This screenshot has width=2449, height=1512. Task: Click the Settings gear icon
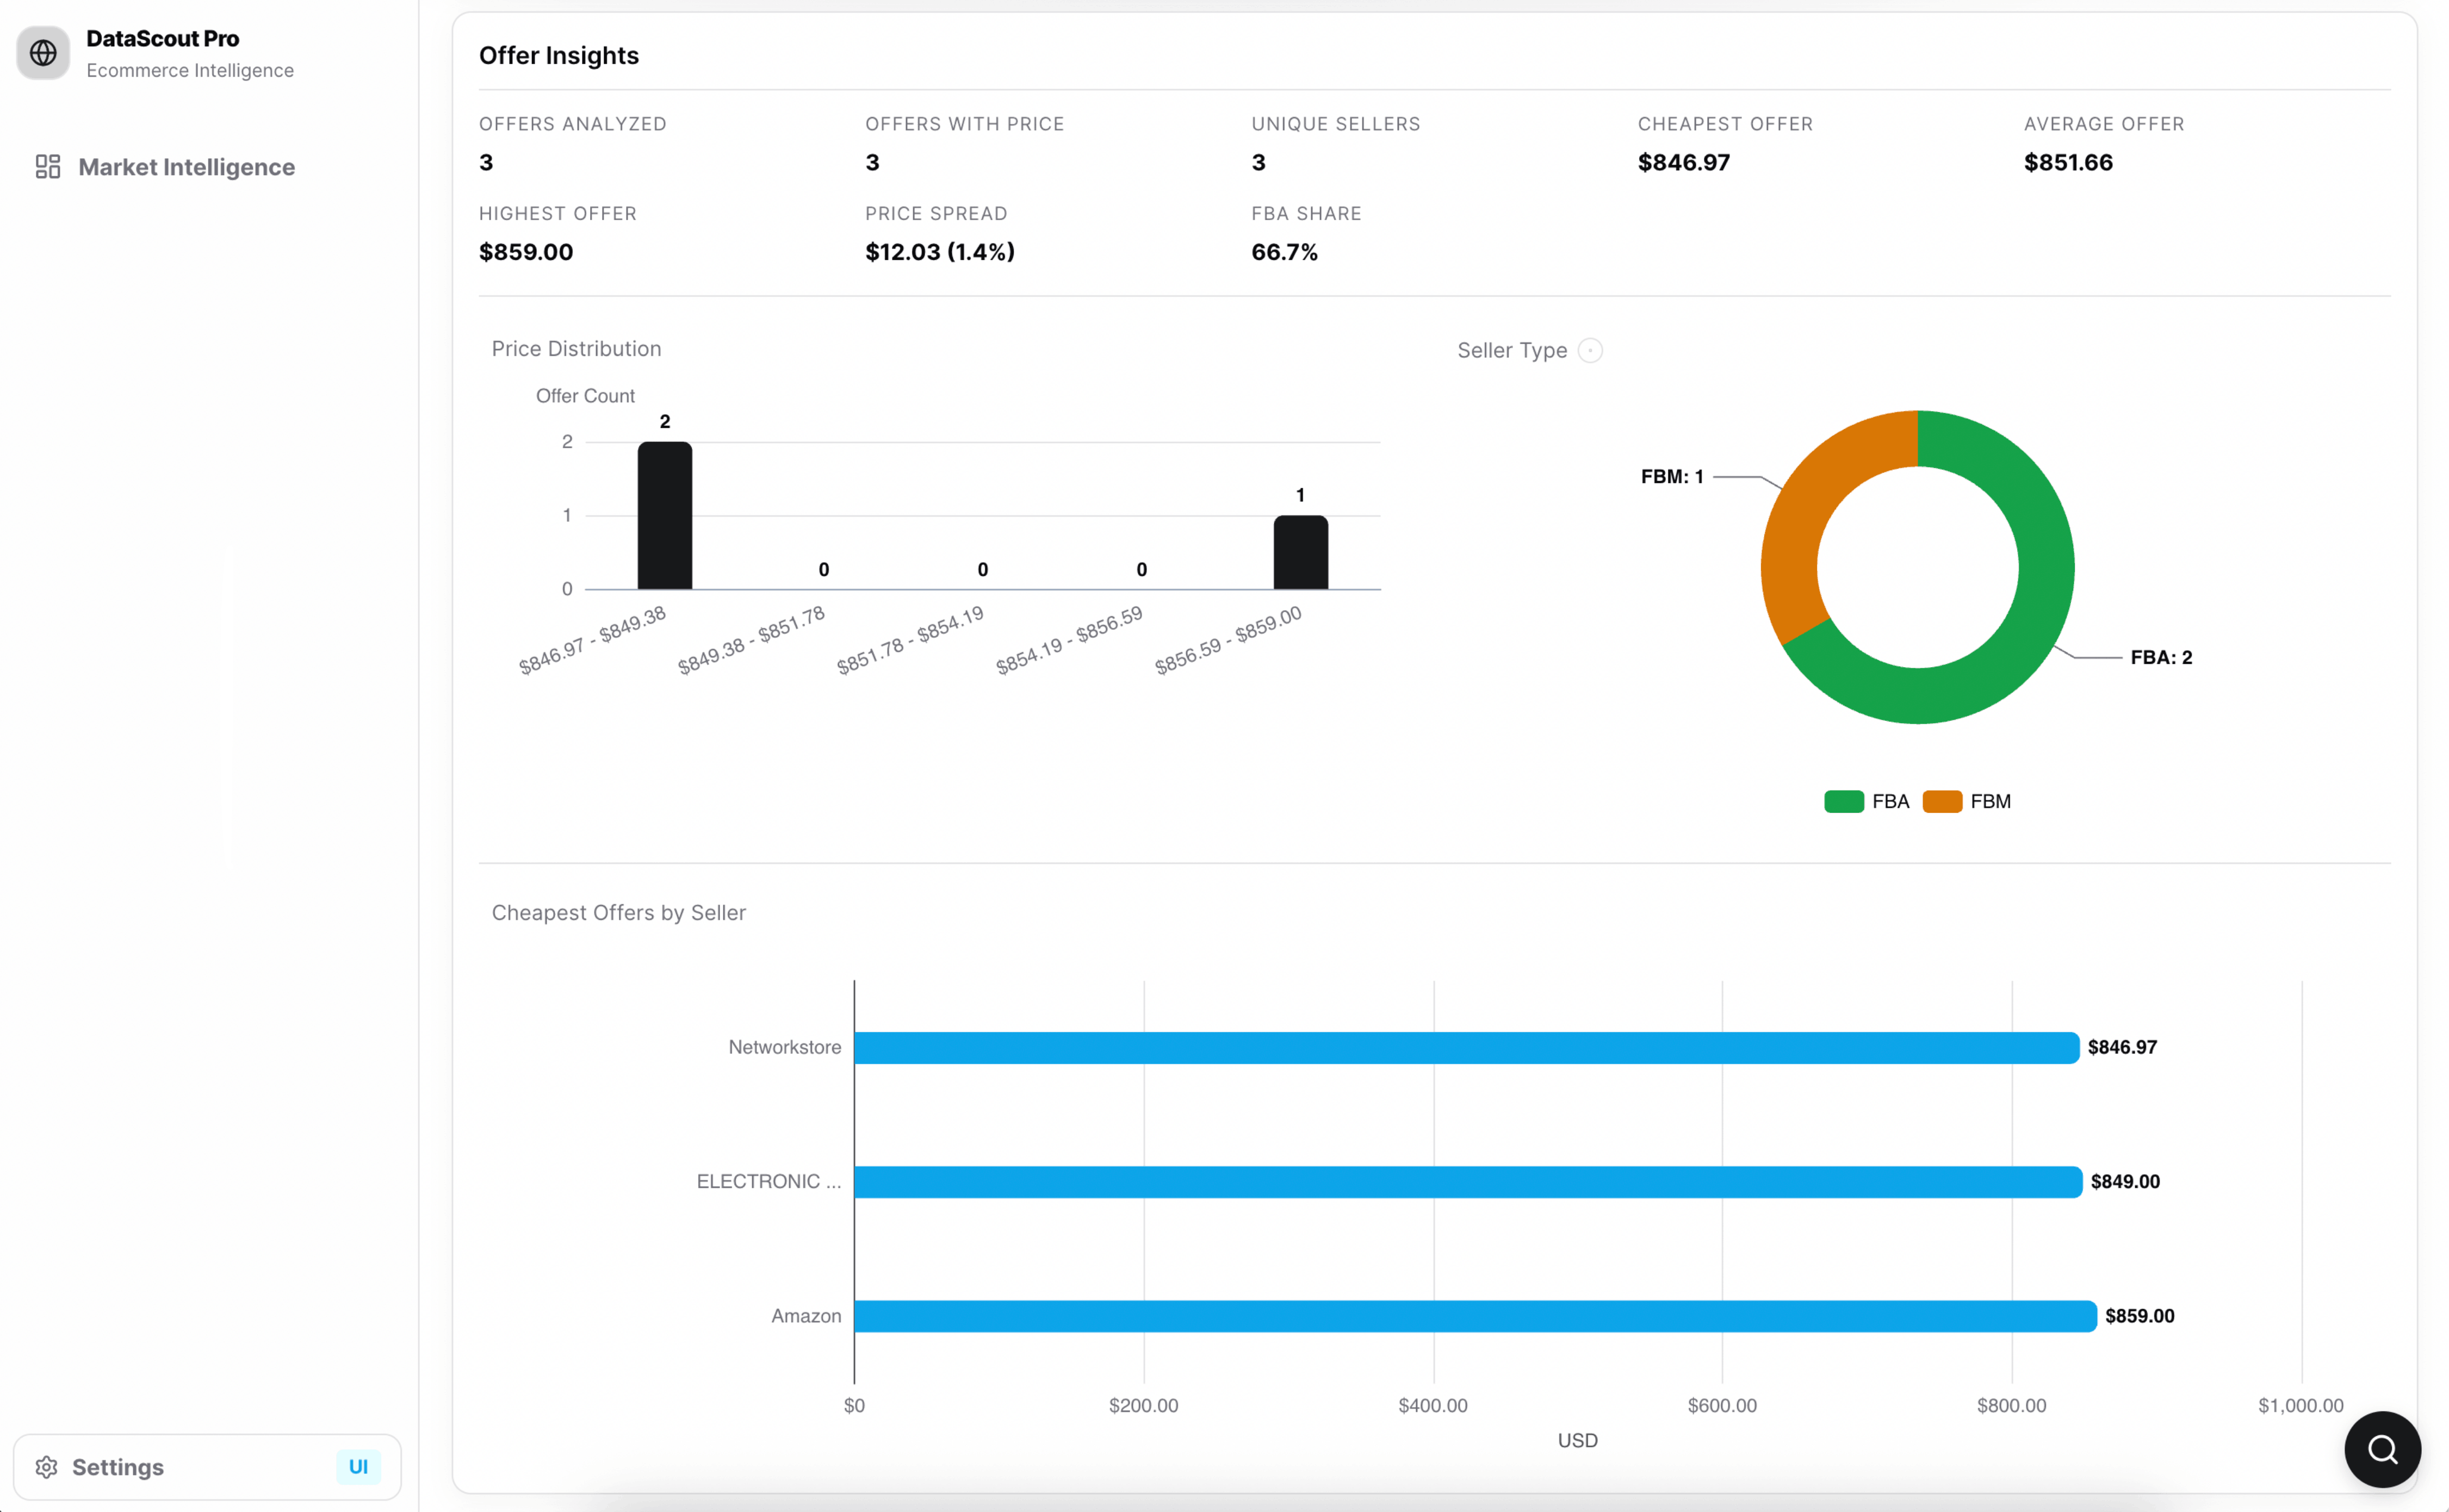[46, 1467]
